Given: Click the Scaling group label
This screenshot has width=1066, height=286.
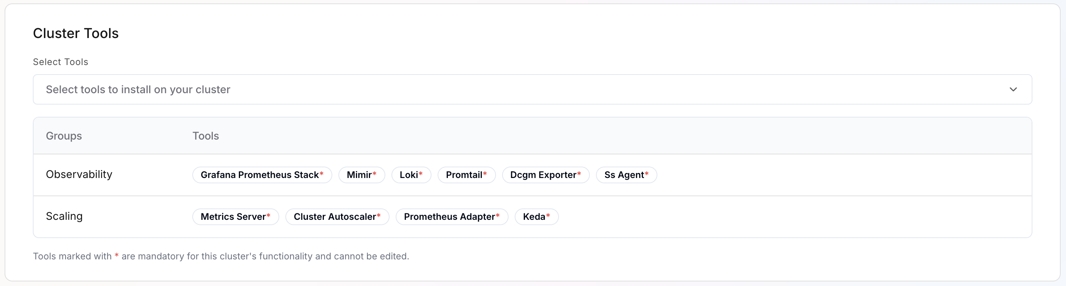Looking at the screenshot, I should [x=64, y=216].
